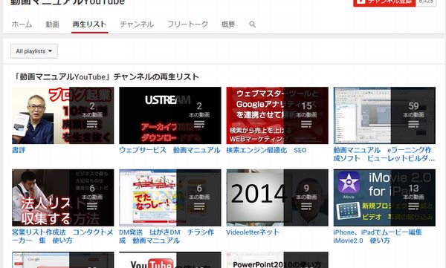Open the ウェブサービス 動画マニュアル playlist link

click(x=169, y=150)
